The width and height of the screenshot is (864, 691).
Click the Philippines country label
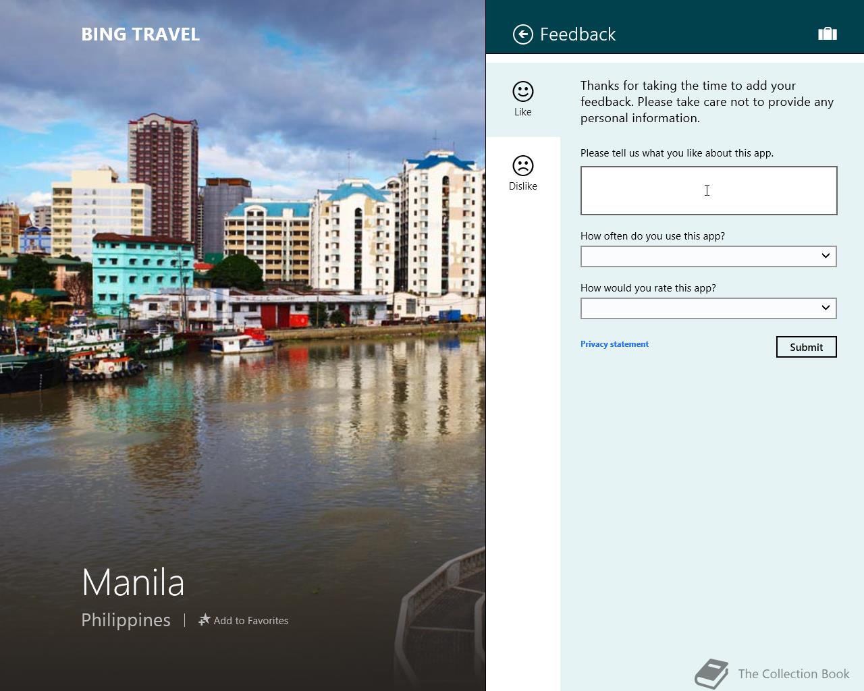point(126,620)
